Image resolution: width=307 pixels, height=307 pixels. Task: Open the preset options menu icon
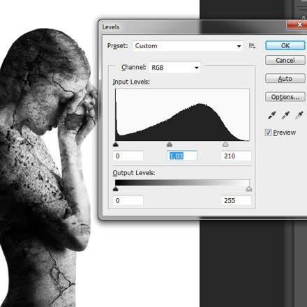252,46
